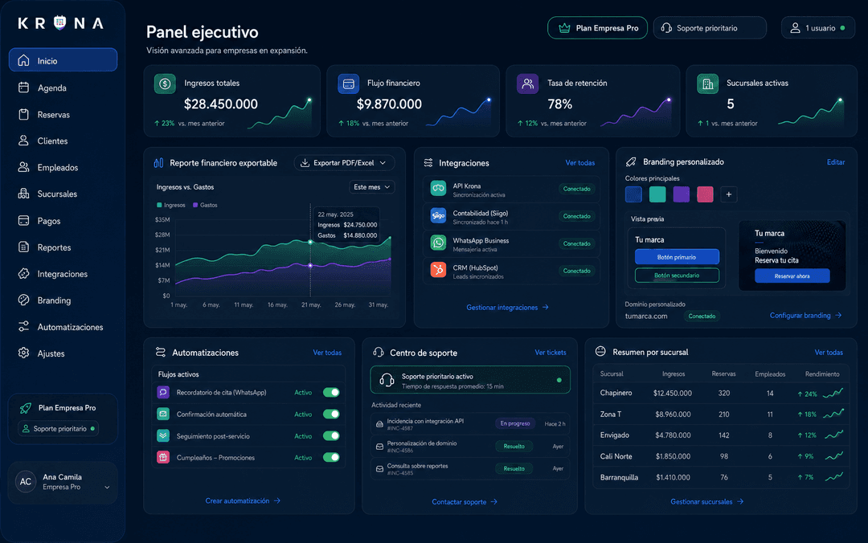868x543 pixels.
Task: Toggle the Cumpleaños – Promociones switch
Action: pos(331,457)
